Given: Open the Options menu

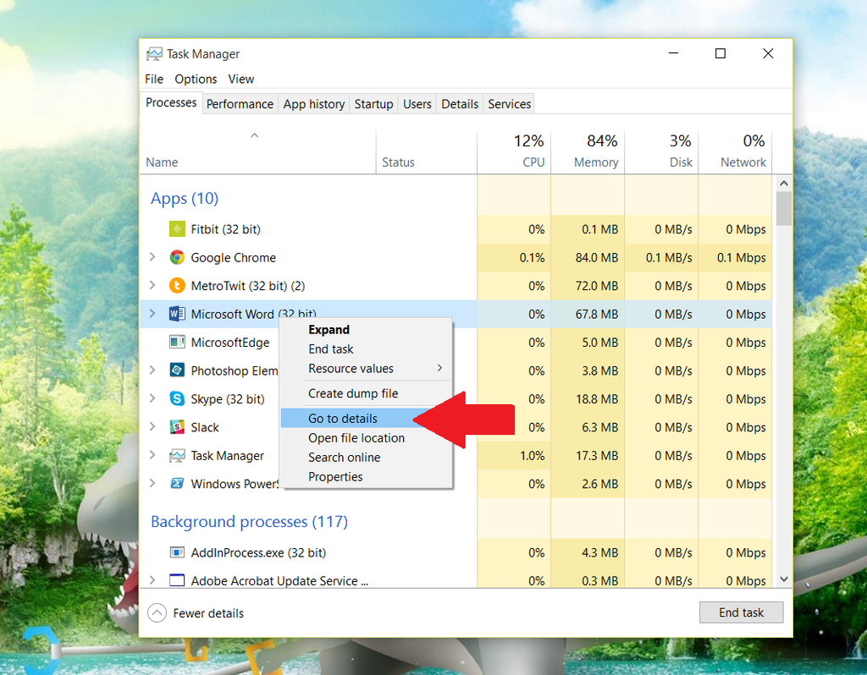Looking at the screenshot, I should 196,79.
